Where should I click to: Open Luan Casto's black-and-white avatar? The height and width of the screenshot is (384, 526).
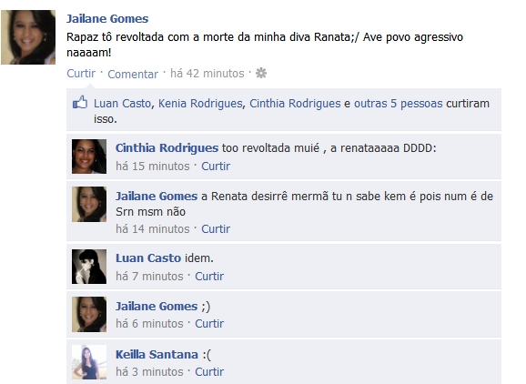(89, 267)
